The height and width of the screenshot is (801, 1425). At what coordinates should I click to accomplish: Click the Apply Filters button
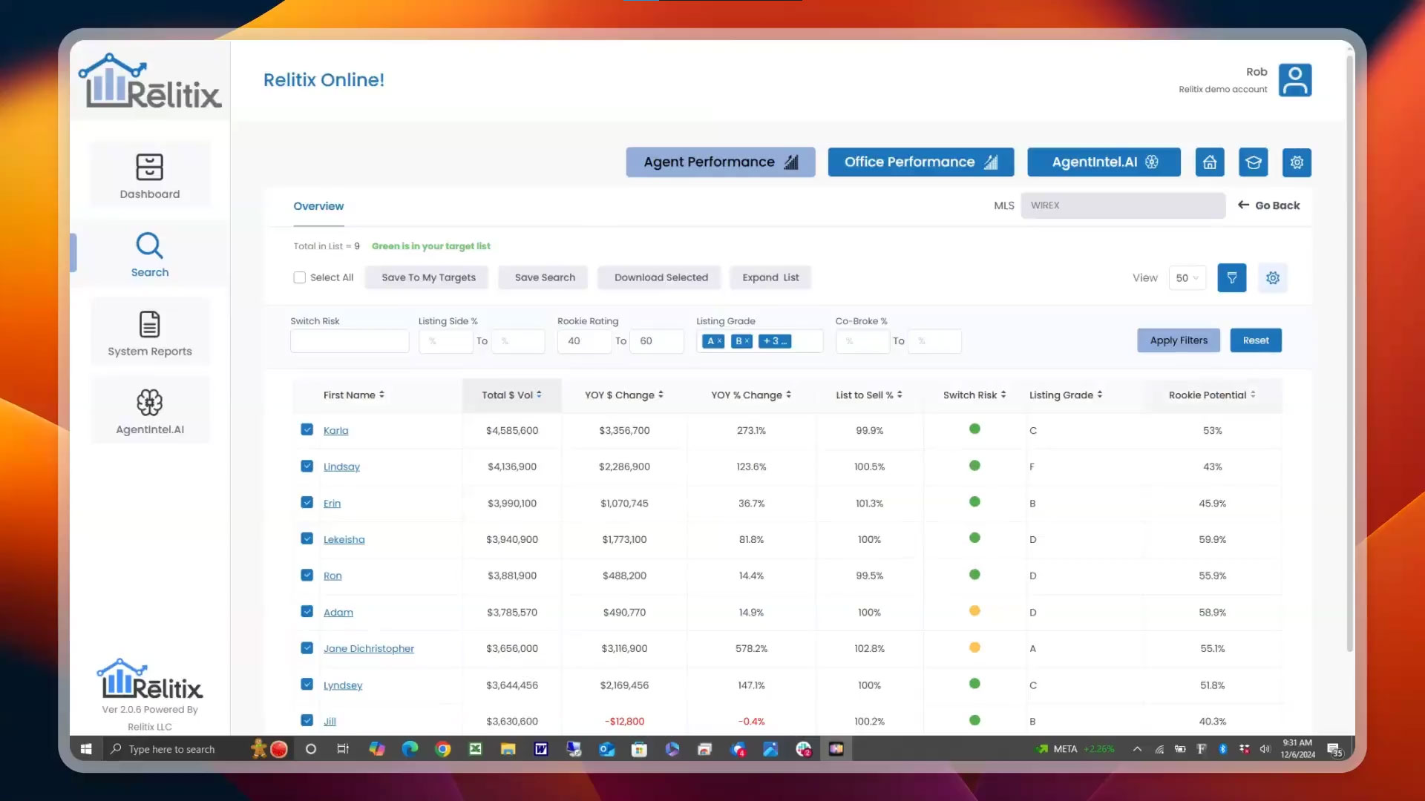tap(1178, 340)
